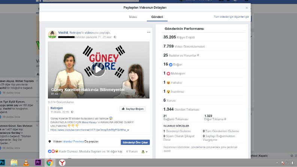Open Adobe Premiere Pro from taskbar

[x=38, y=163]
